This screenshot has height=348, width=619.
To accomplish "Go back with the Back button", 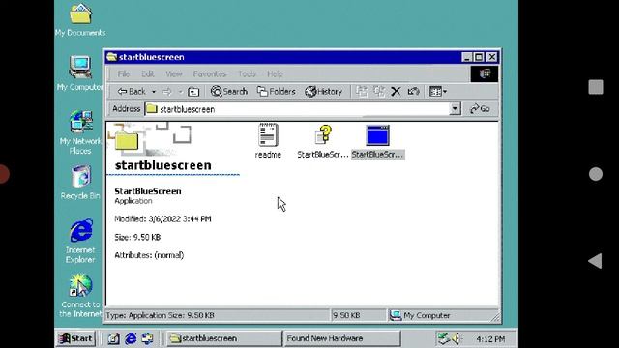I will [x=132, y=92].
